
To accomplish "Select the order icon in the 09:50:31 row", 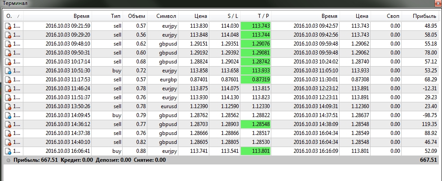I will pyautogui.click(x=8, y=53).
